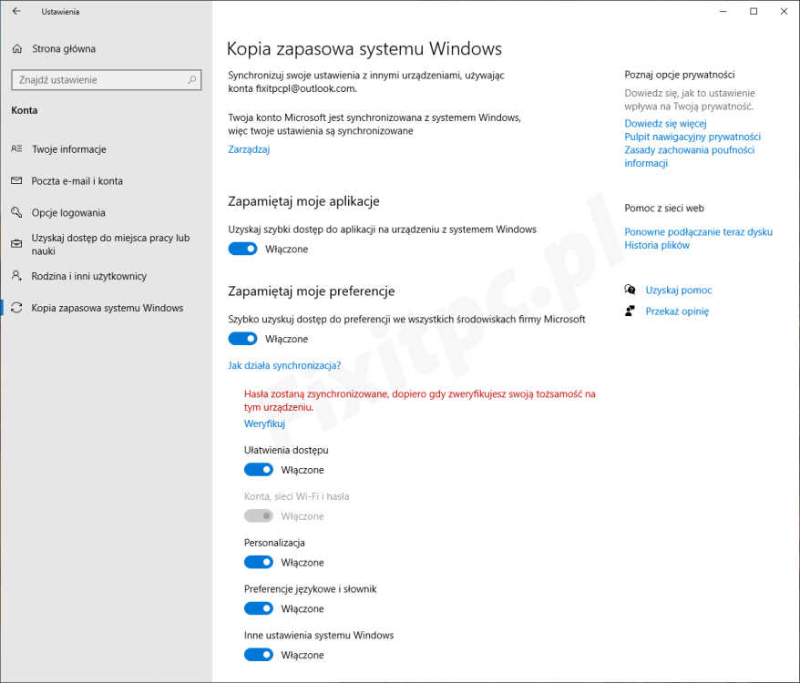
Task: Toggle Ułatwienia dostępu sync off
Action: (x=259, y=470)
